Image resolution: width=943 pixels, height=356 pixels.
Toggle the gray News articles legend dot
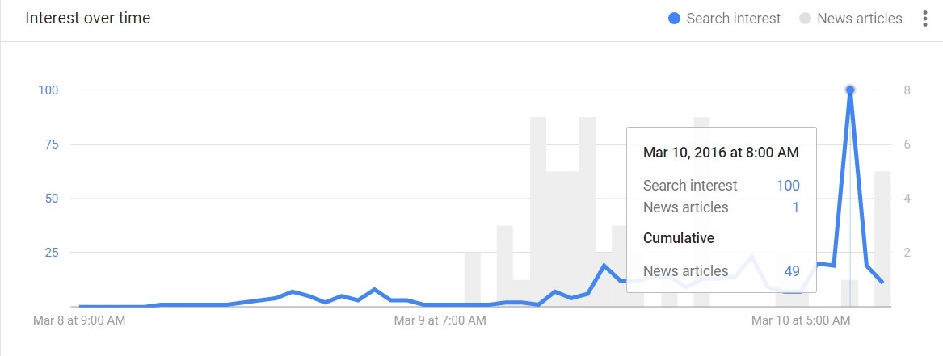(x=805, y=19)
